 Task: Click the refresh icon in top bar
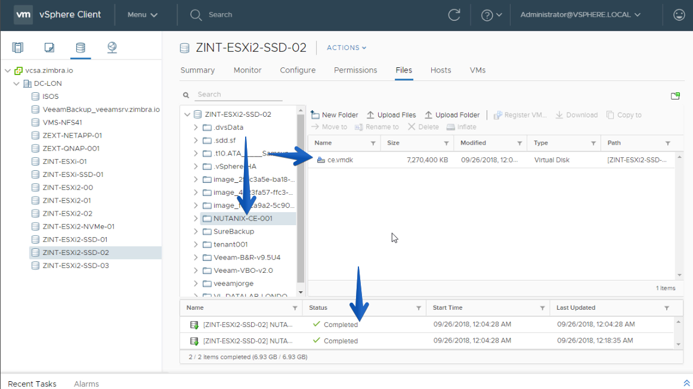coord(454,14)
